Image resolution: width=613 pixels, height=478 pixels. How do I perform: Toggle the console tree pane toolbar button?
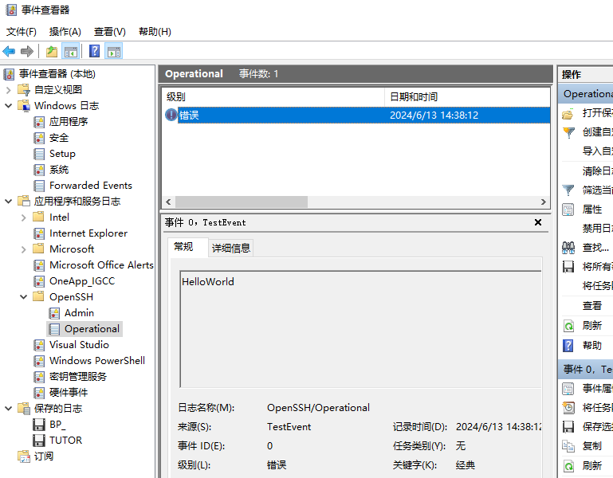click(70, 51)
